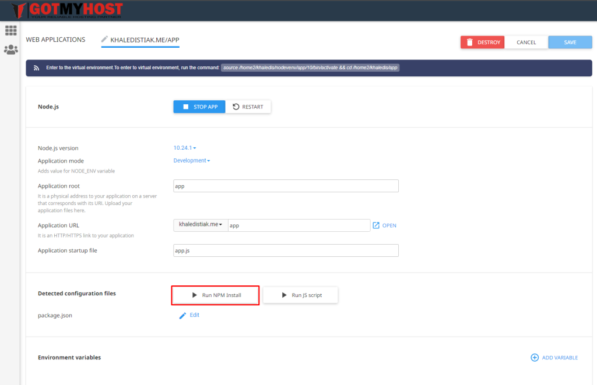This screenshot has width=597, height=385.
Task: Click the broadcast icon in the info banner
Action: [36, 68]
